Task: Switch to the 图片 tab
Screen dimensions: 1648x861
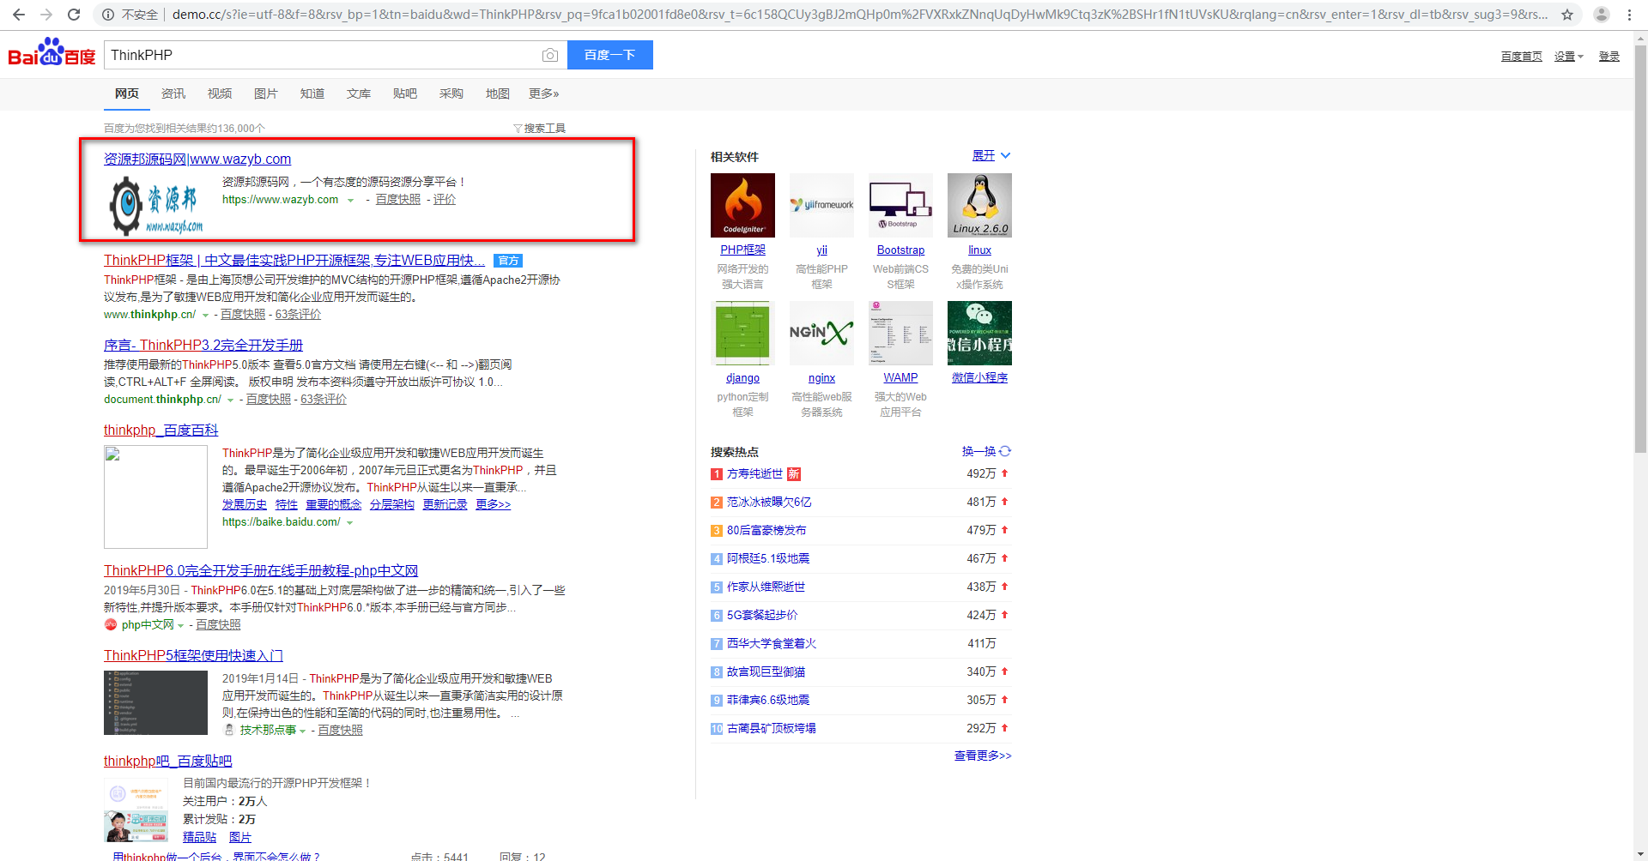Action: (x=266, y=93)
